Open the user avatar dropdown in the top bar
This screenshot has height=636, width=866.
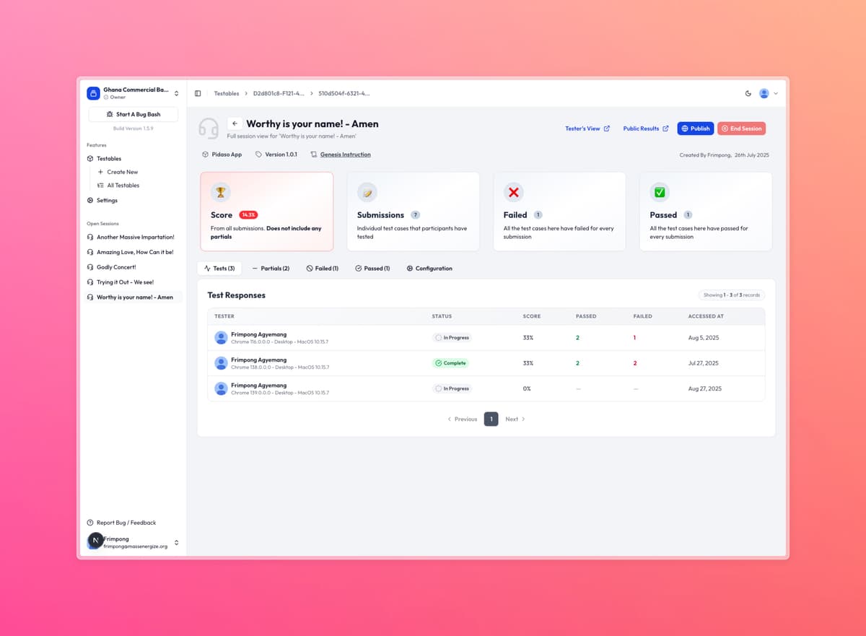click(764, 93)
